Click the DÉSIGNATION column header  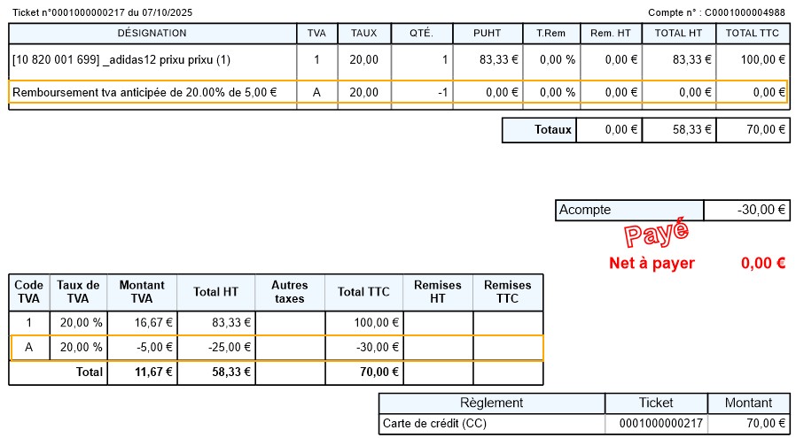152,34
